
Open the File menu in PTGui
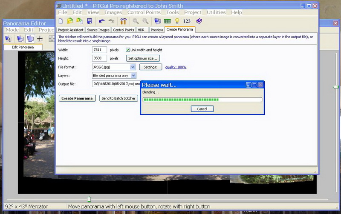63,12
